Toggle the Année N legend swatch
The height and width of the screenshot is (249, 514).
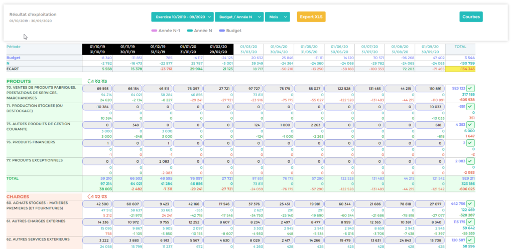[x=190, y=31]
